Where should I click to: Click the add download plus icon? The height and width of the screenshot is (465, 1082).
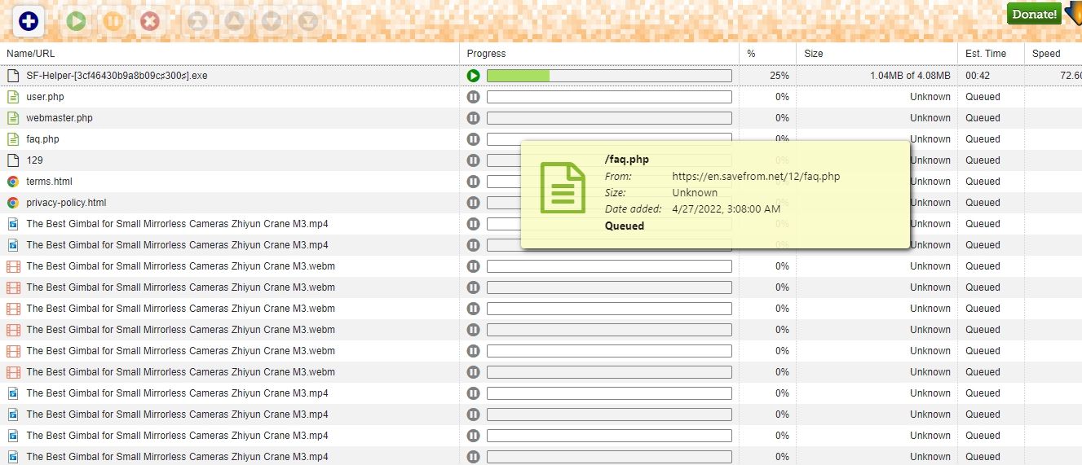(x=29, y=21)
